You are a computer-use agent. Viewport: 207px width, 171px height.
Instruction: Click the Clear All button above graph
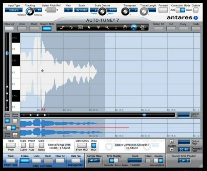9,29
